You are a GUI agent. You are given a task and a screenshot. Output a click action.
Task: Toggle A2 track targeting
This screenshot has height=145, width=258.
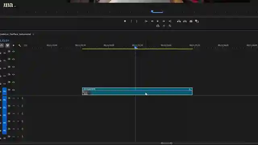coord(4,108)
